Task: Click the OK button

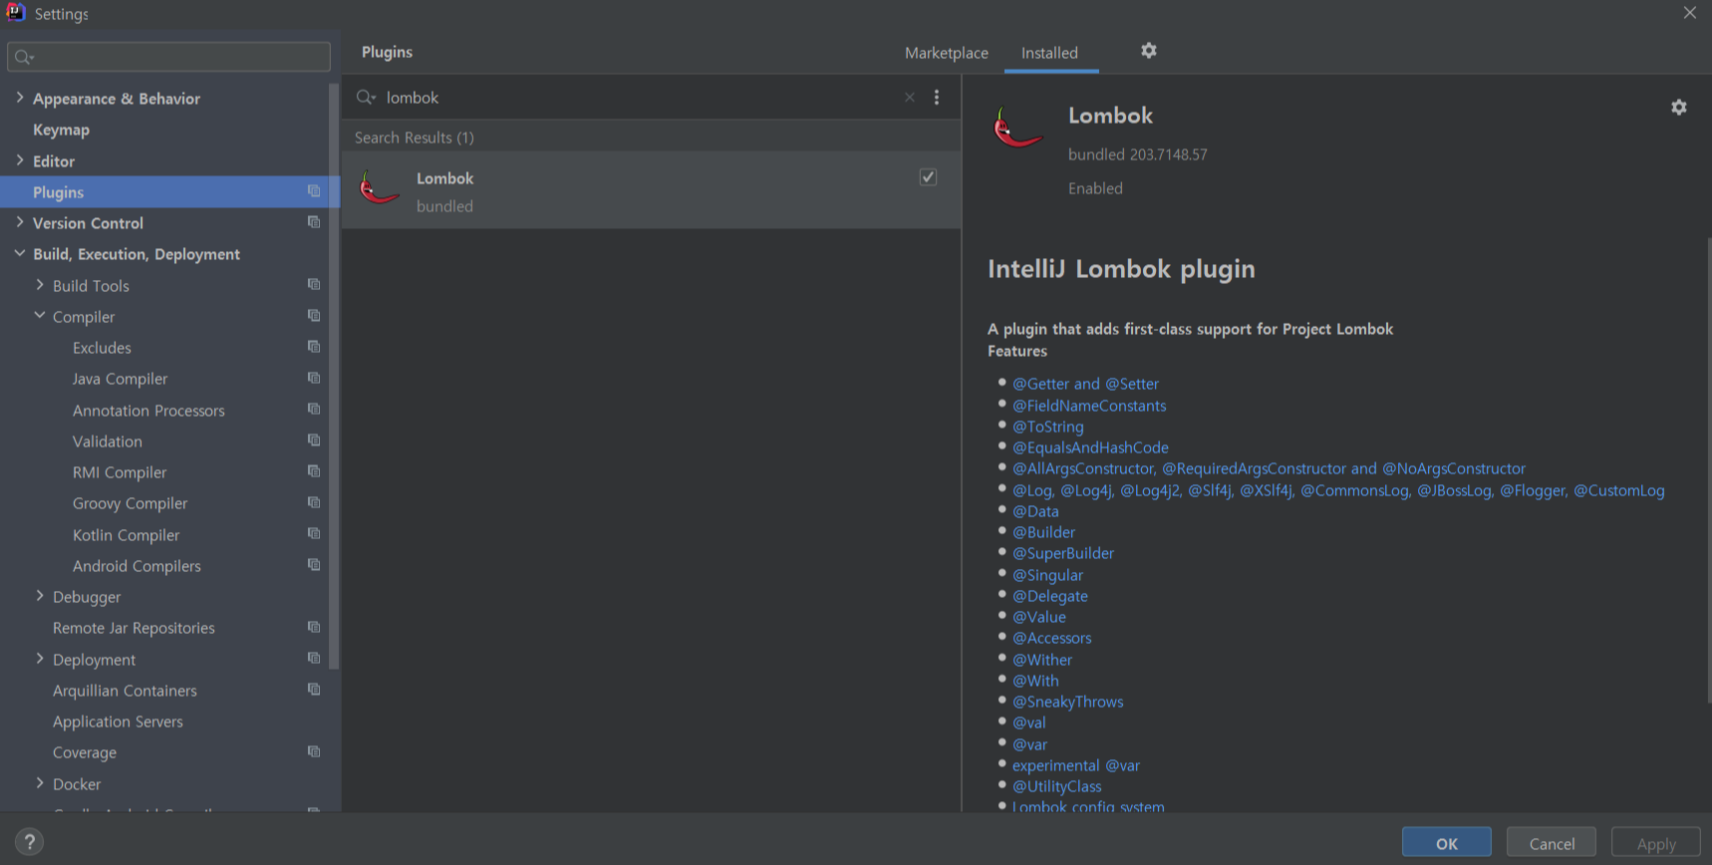Action: pos(1446,843)
